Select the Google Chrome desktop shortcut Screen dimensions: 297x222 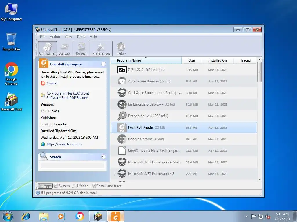(11, 74)
